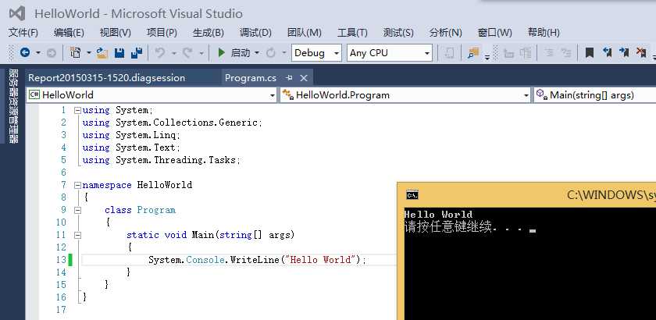The image size is (656, 320).
Task: Click the New Project toolbar icon
Action: click(75, 53)
